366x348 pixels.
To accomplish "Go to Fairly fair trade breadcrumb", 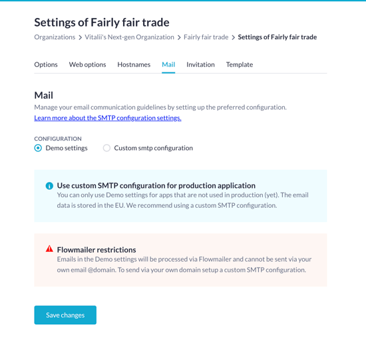I will point(206,37).
